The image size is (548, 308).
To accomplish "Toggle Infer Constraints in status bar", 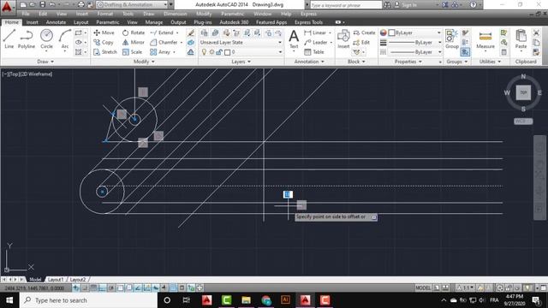I will point(76,287).
